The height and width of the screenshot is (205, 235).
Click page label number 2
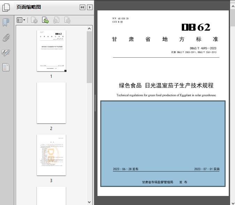(x=51, y=129)
